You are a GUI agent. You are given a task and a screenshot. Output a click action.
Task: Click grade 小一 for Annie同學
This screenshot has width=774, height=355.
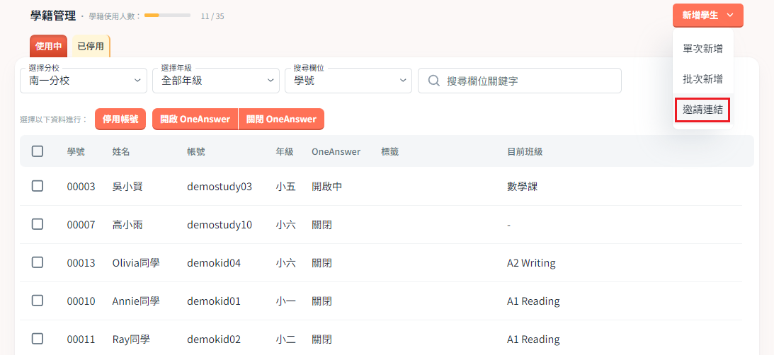[x=286, y=301]
